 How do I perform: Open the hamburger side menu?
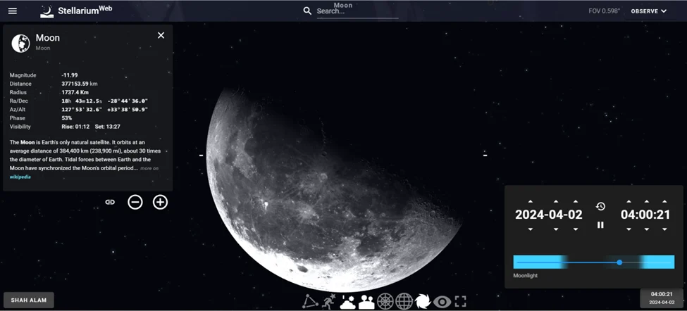point(12,11)
